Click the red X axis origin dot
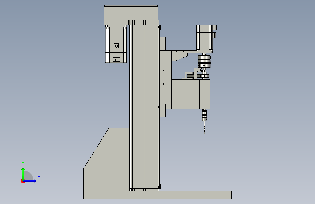This screenshot has width=315, height=204. click(x=23, y=181)
